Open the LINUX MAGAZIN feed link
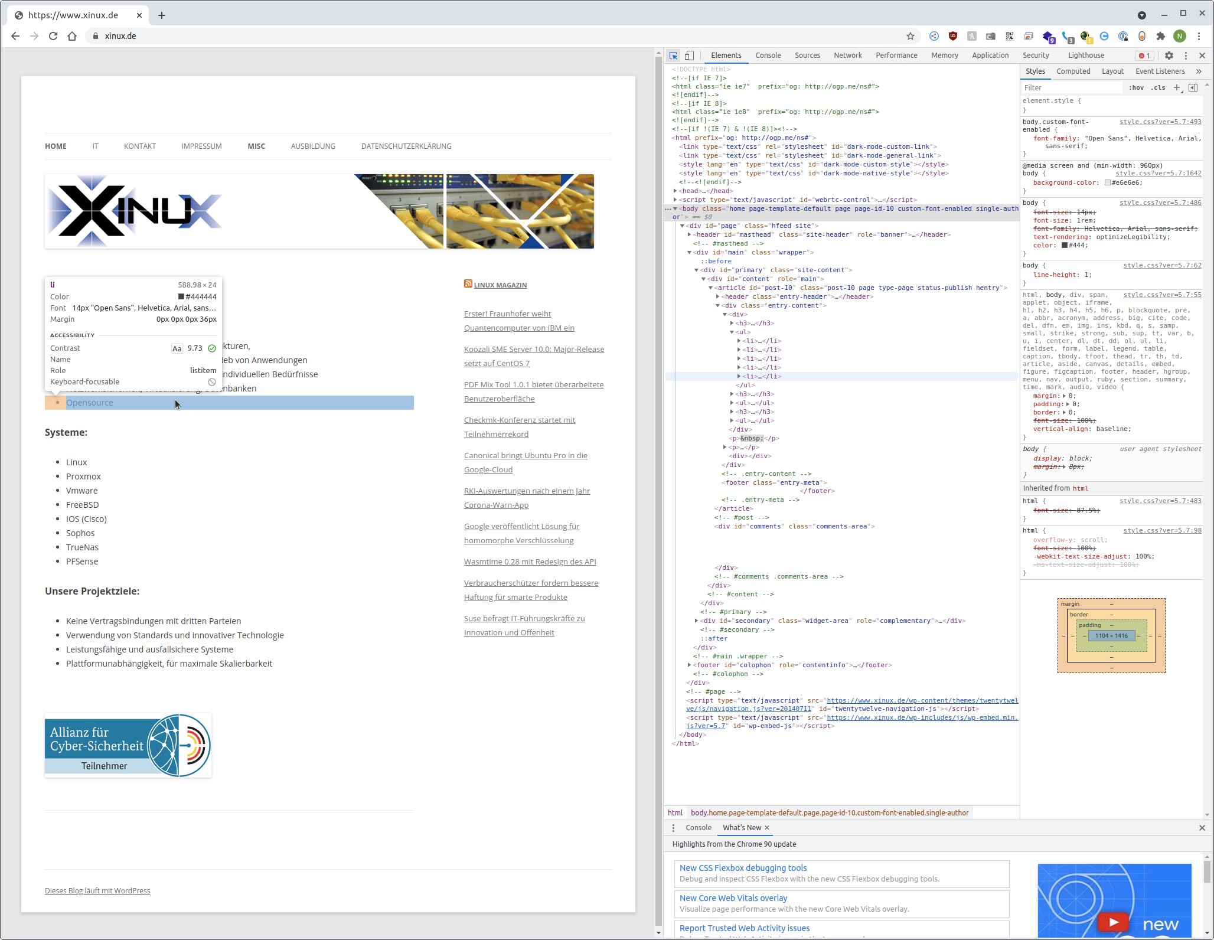The height and width of the screenshot is (940, 1214). (500, 285)
